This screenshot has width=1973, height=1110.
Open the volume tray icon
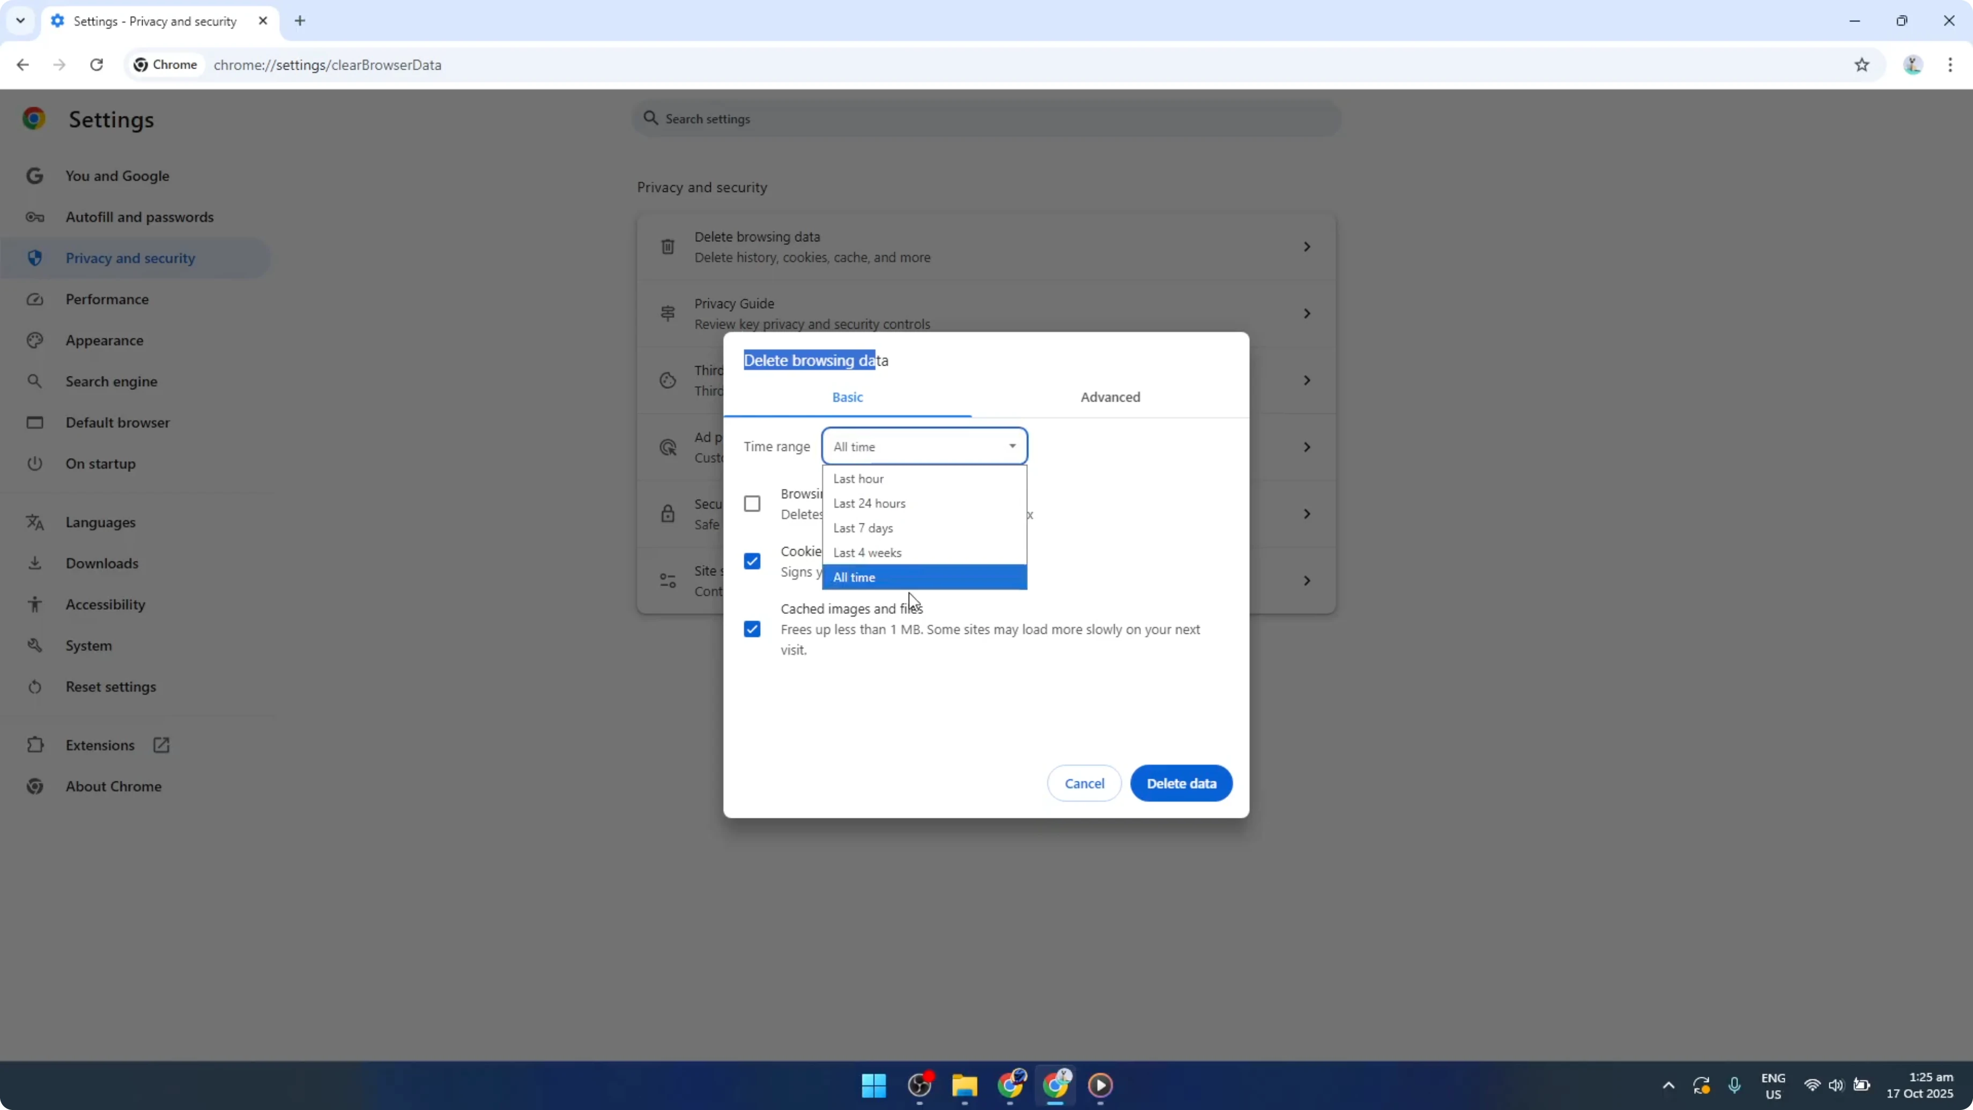coord(1836,1085)
